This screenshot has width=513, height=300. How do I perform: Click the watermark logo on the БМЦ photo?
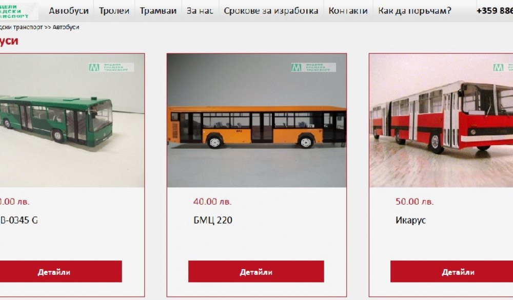pyautogui.click(x=313, y=67)
